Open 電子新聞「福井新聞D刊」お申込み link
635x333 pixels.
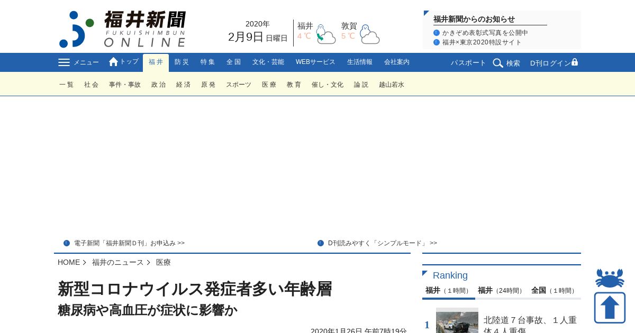coord(129,243)
